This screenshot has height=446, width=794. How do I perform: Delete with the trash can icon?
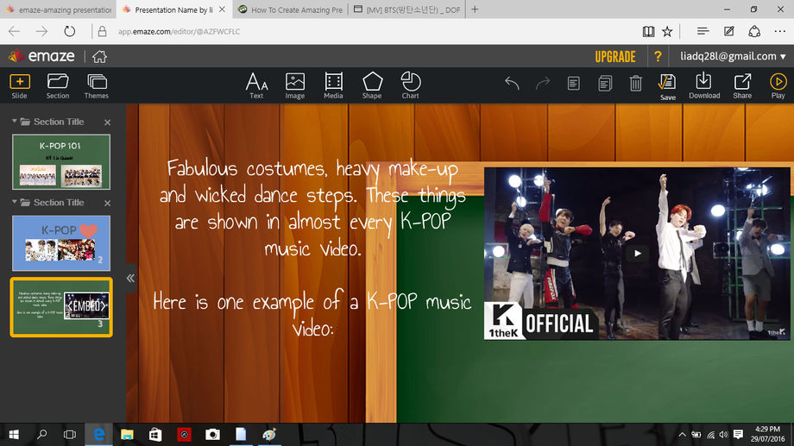point(635,83)
